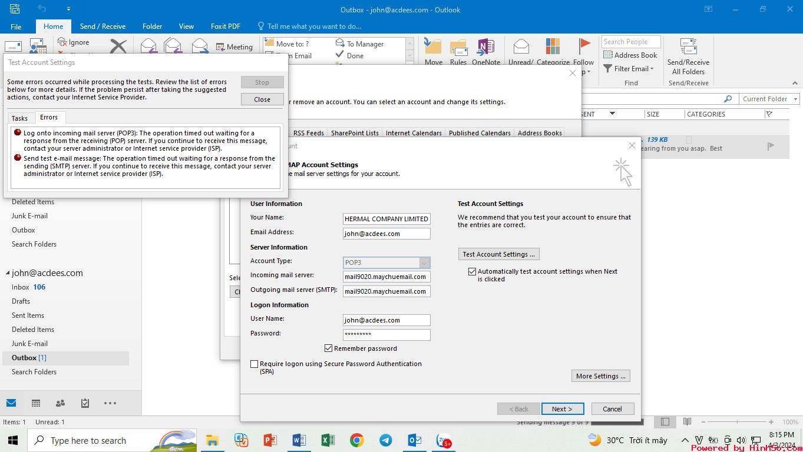Click the Move folder icon
This screenshot has width=803, height=452.
[433, 47]
